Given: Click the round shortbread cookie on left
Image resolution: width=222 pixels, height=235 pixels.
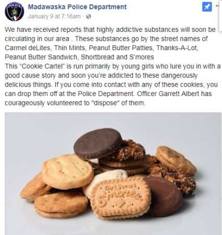Looking at the screenshot, I should pyautogui.click(x=68, y=172).
